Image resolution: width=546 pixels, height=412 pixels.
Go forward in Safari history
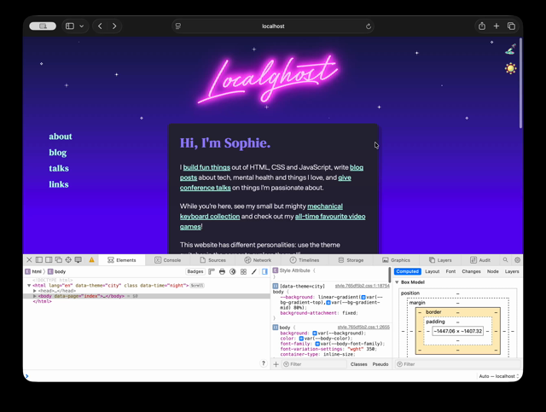click(x=114, y=26)
